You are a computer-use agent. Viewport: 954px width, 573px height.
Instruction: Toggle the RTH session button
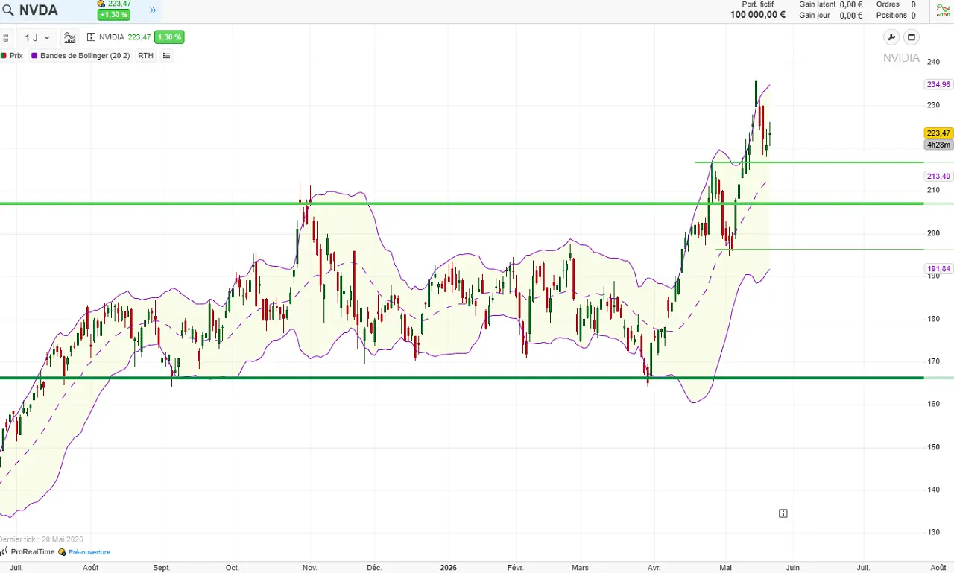coord(145,56)
